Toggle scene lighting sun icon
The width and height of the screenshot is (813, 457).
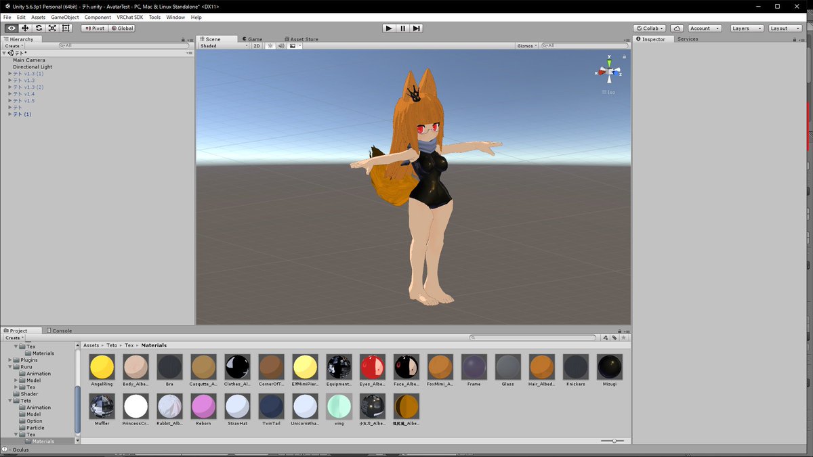pos(270,46)
